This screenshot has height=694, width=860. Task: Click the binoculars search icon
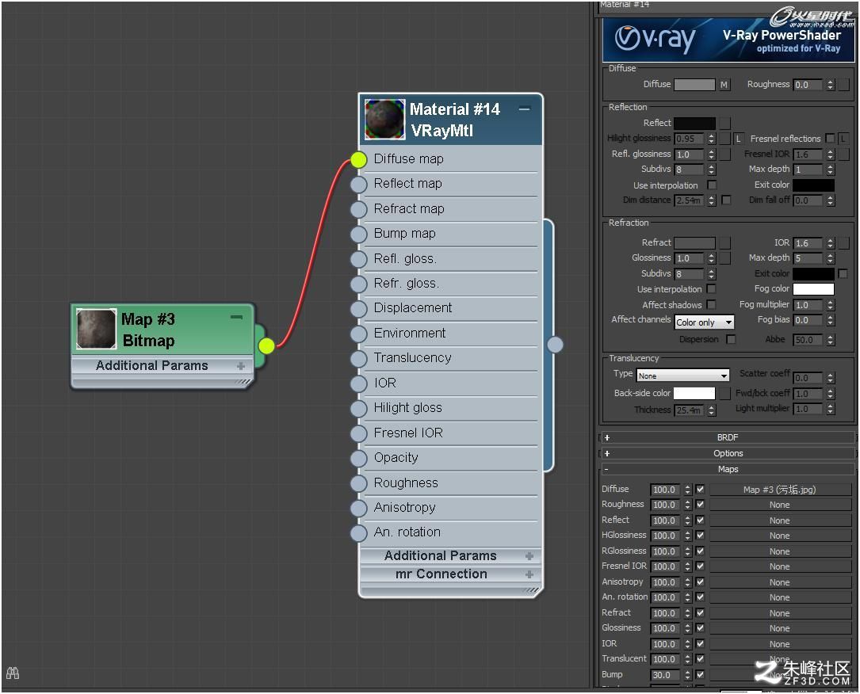pos(13,673)
